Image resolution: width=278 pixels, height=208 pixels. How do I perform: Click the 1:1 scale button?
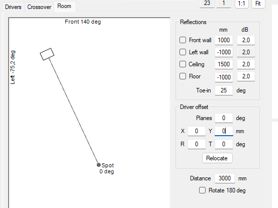pyautogui.click(x=241, y=4)
